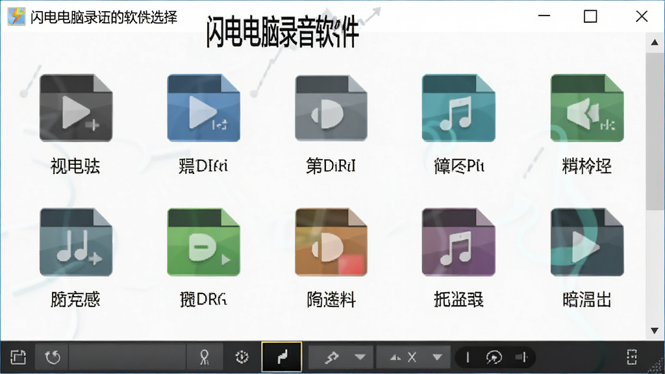Click the label 第DiRiI
This screenshot has width=665, height=374.
[x=331, y=166]
